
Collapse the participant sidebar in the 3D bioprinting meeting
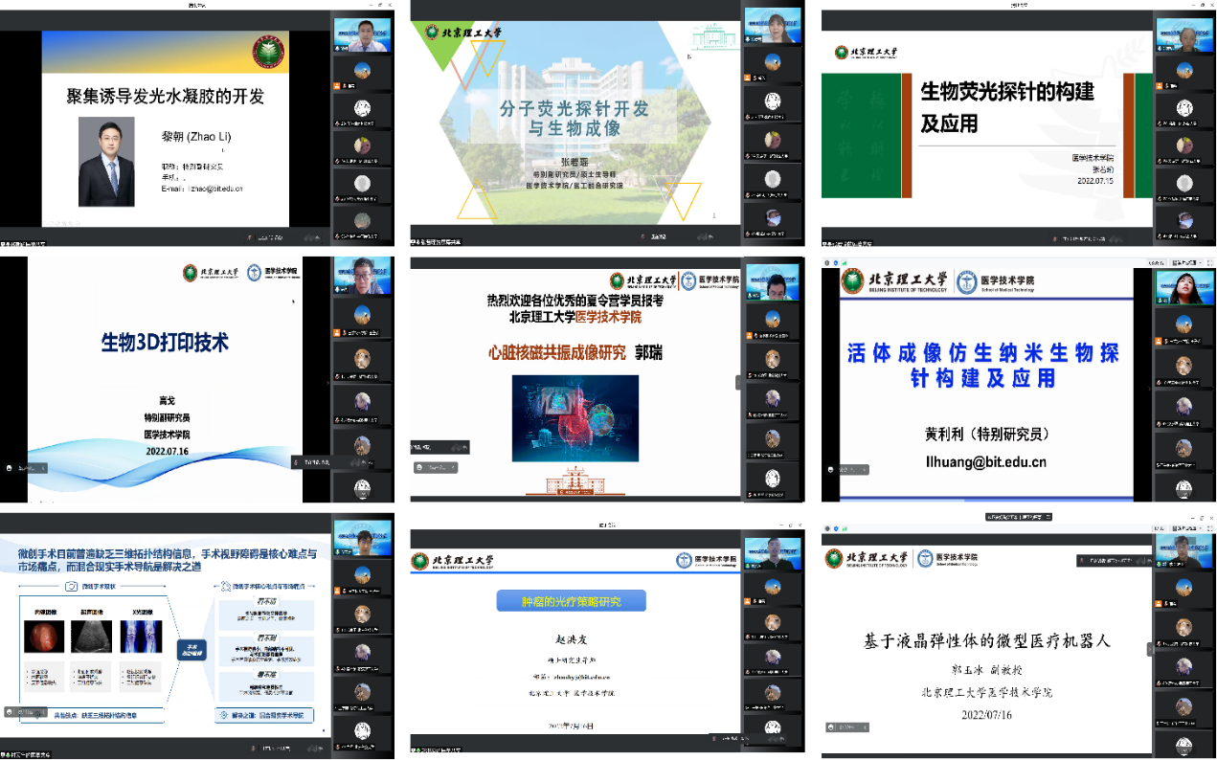pos(327,383)
